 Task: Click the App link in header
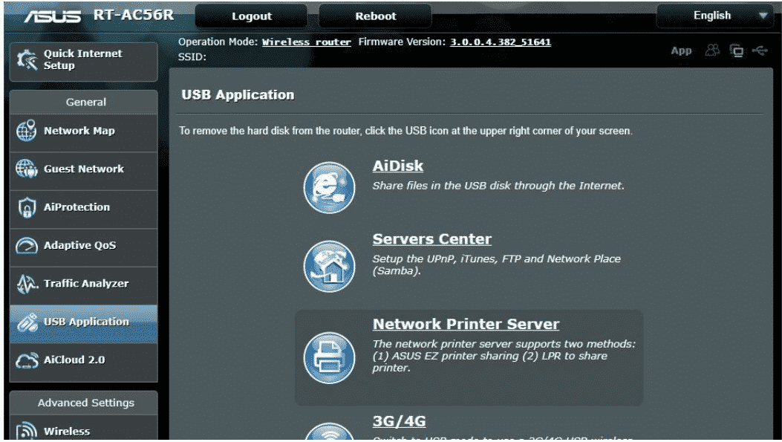click(681, 51)
